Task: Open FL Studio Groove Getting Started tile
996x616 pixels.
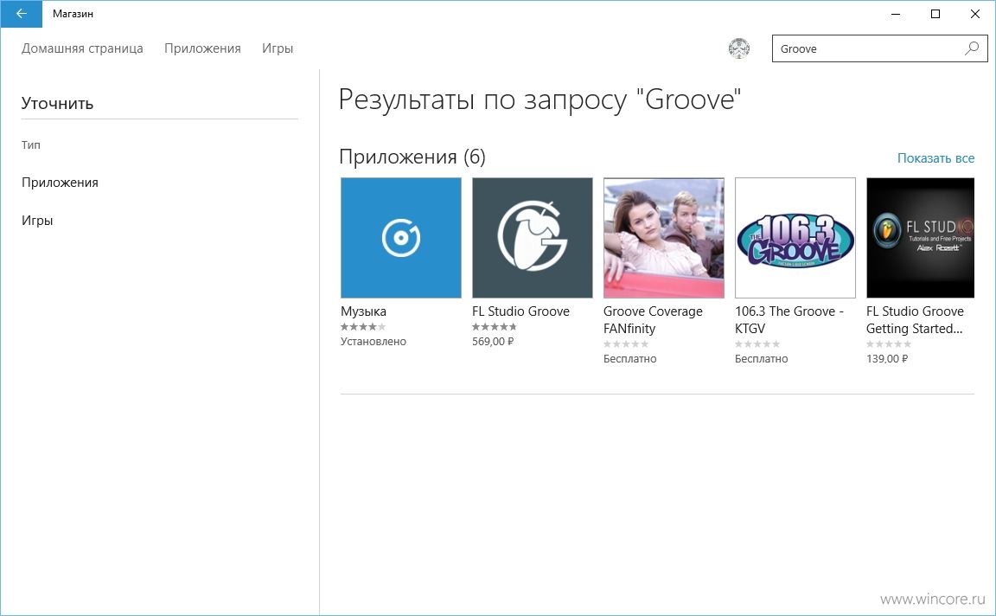Action: [x=921, y=238]
